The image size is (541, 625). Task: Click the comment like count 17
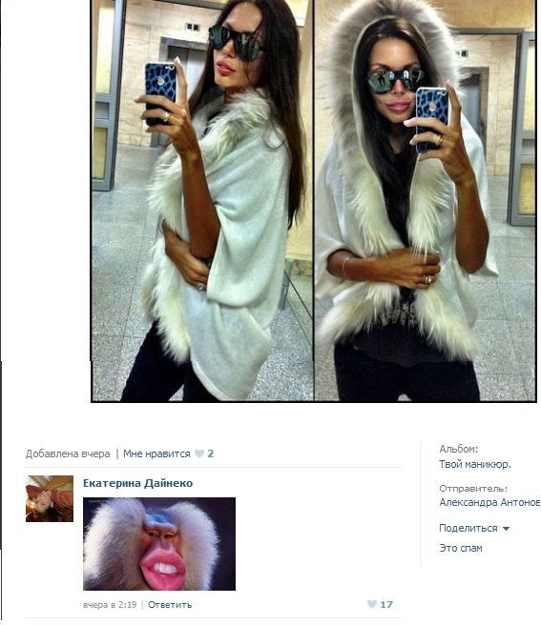386,605
